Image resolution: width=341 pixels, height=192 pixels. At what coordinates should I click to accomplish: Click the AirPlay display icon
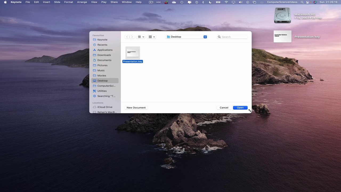pyautogui.click(x=233, y=2)
